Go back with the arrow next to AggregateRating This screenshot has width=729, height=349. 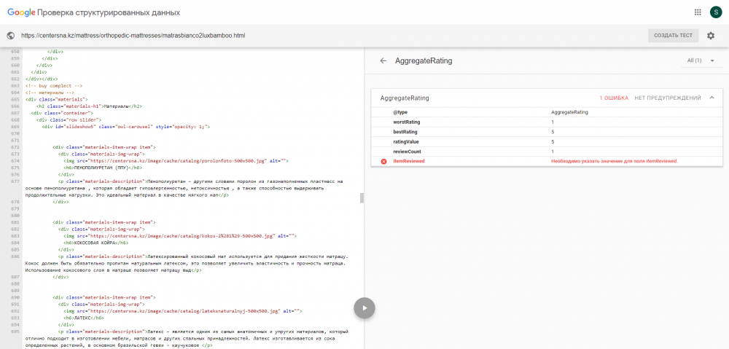pos(383,60)
